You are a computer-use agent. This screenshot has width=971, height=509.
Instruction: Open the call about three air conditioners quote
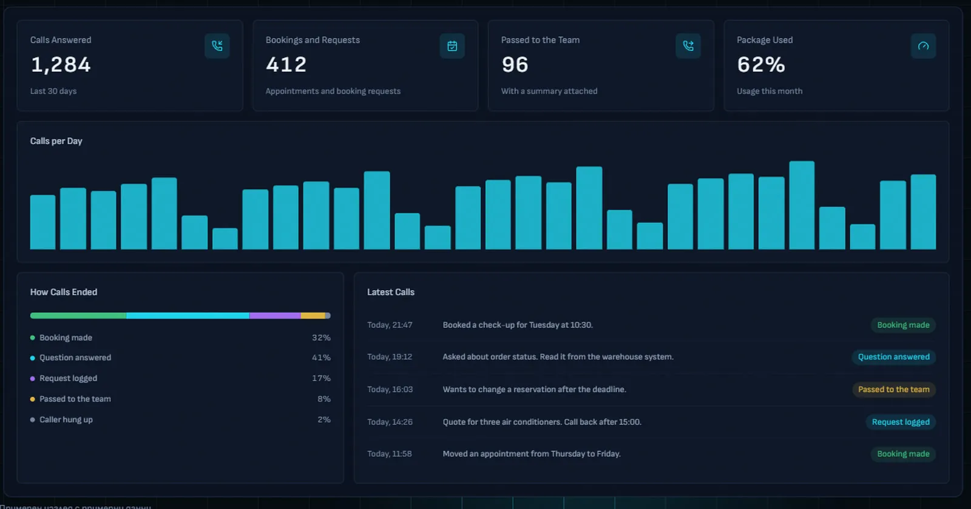[651, 422]
